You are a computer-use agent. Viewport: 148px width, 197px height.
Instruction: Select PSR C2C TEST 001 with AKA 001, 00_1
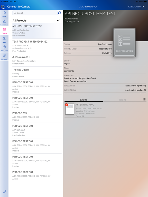tap(37, 131)
